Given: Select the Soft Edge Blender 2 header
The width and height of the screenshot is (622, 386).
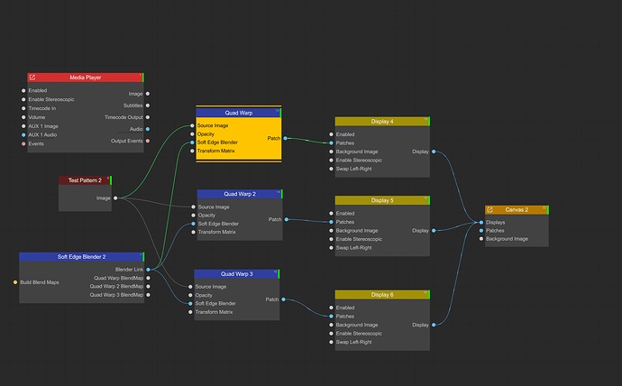Looking at the screenshot, I should pyautogui.click(x=81, y=257).
